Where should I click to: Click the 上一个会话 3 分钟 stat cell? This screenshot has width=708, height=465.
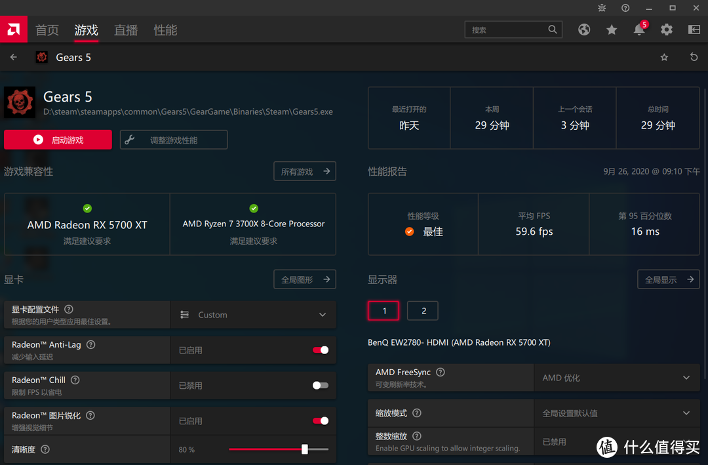click(575, 118)
